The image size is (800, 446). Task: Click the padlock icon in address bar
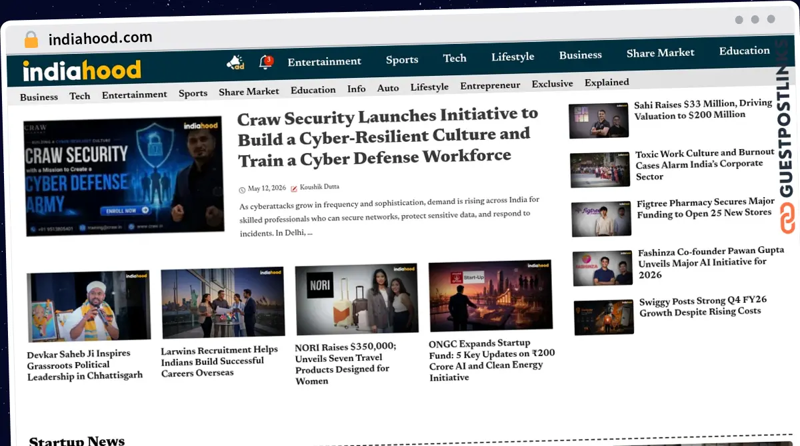[x=31, y=40]
